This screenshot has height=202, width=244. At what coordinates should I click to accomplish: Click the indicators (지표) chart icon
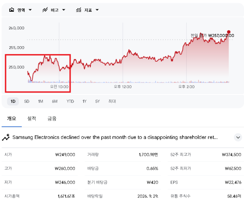[79, 10]
